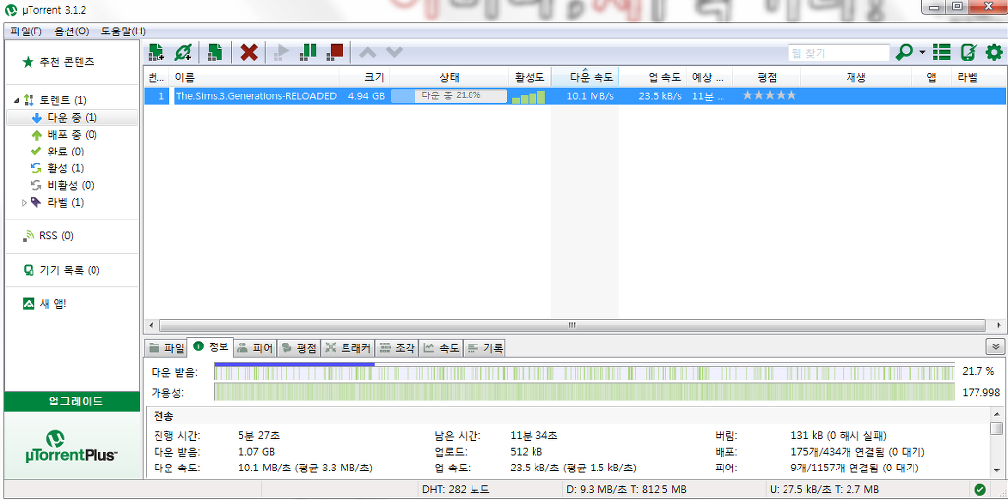Click the red X Remove torrent icon
The image size is (1008, 500).
[x=249, y=52]
